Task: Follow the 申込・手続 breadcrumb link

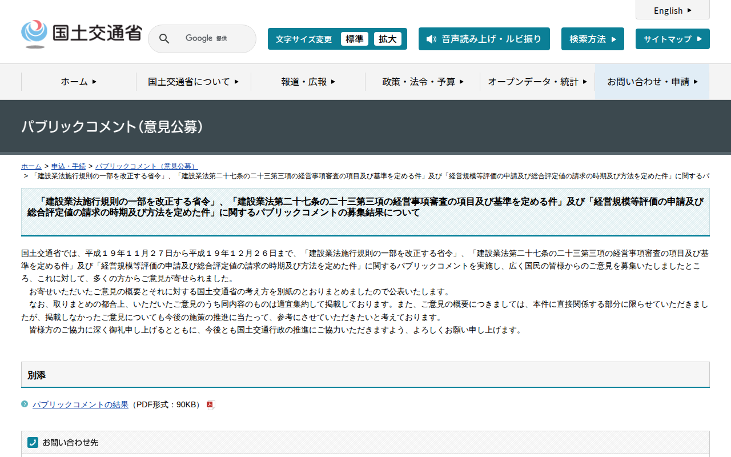Action: coord(69,166)
